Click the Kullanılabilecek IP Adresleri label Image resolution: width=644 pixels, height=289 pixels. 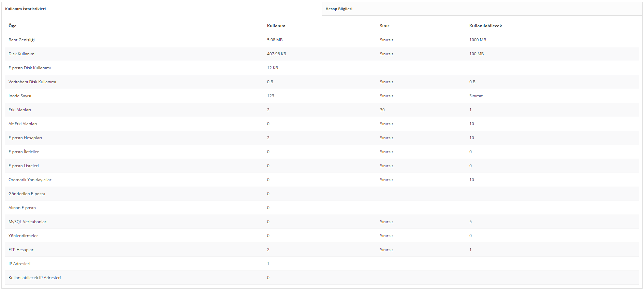point(35,278)
